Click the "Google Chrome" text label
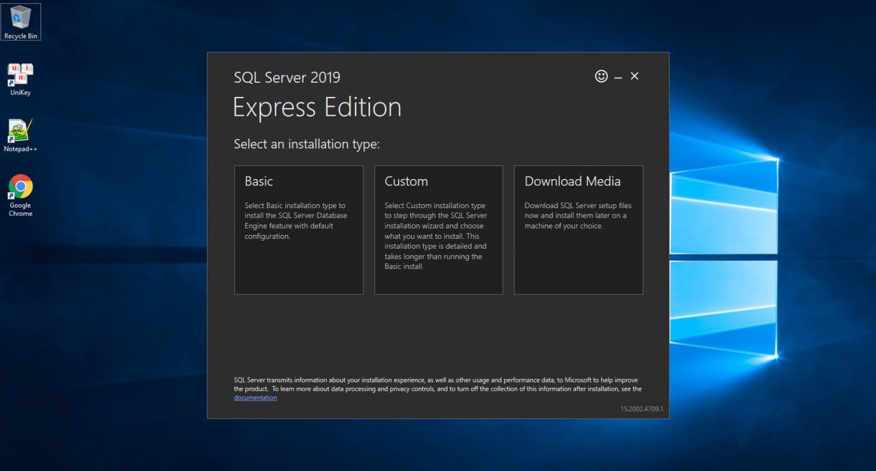The image size is (876, 471). [x=21, y=209]
